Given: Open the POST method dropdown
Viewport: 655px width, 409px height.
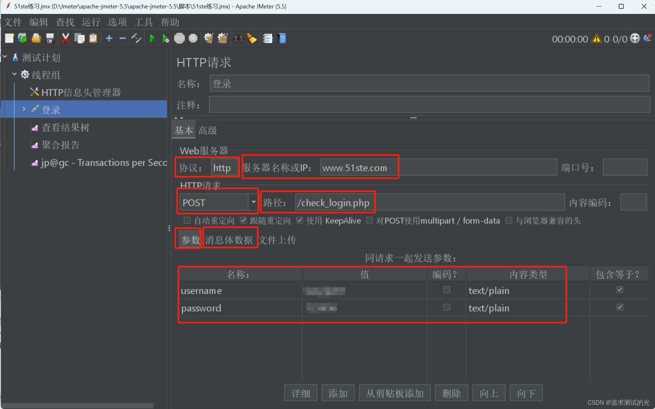Looking at the screenshot, I should click(x=253, y=202).
